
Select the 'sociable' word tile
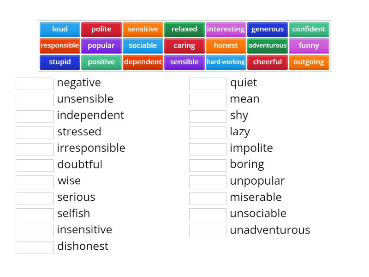click(143, 46)
